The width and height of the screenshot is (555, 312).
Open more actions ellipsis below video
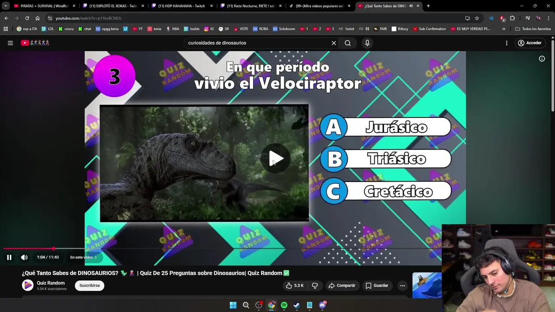click(x=402, y=286)
